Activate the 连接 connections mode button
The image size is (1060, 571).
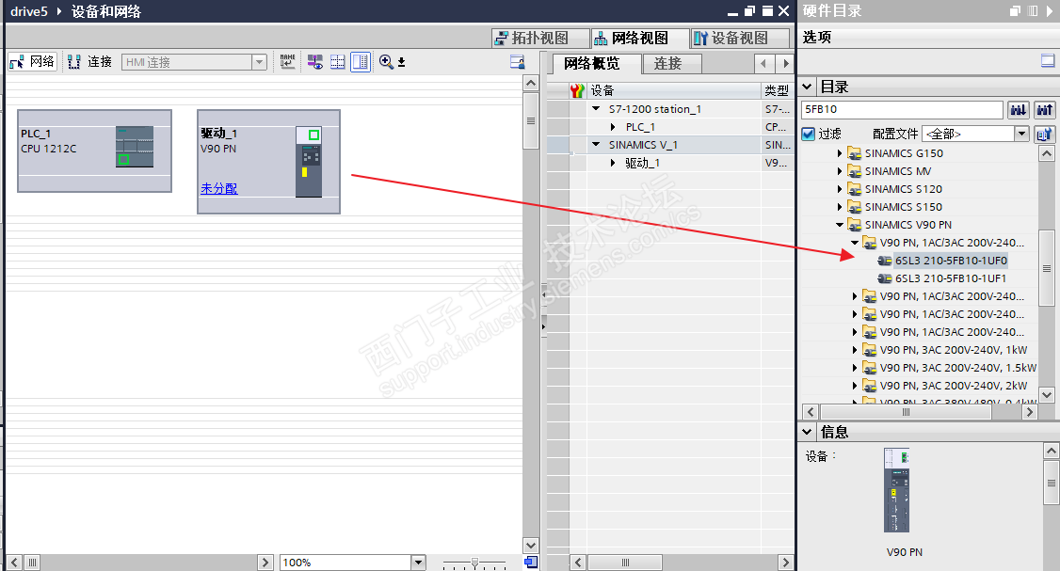coord(89,61)
